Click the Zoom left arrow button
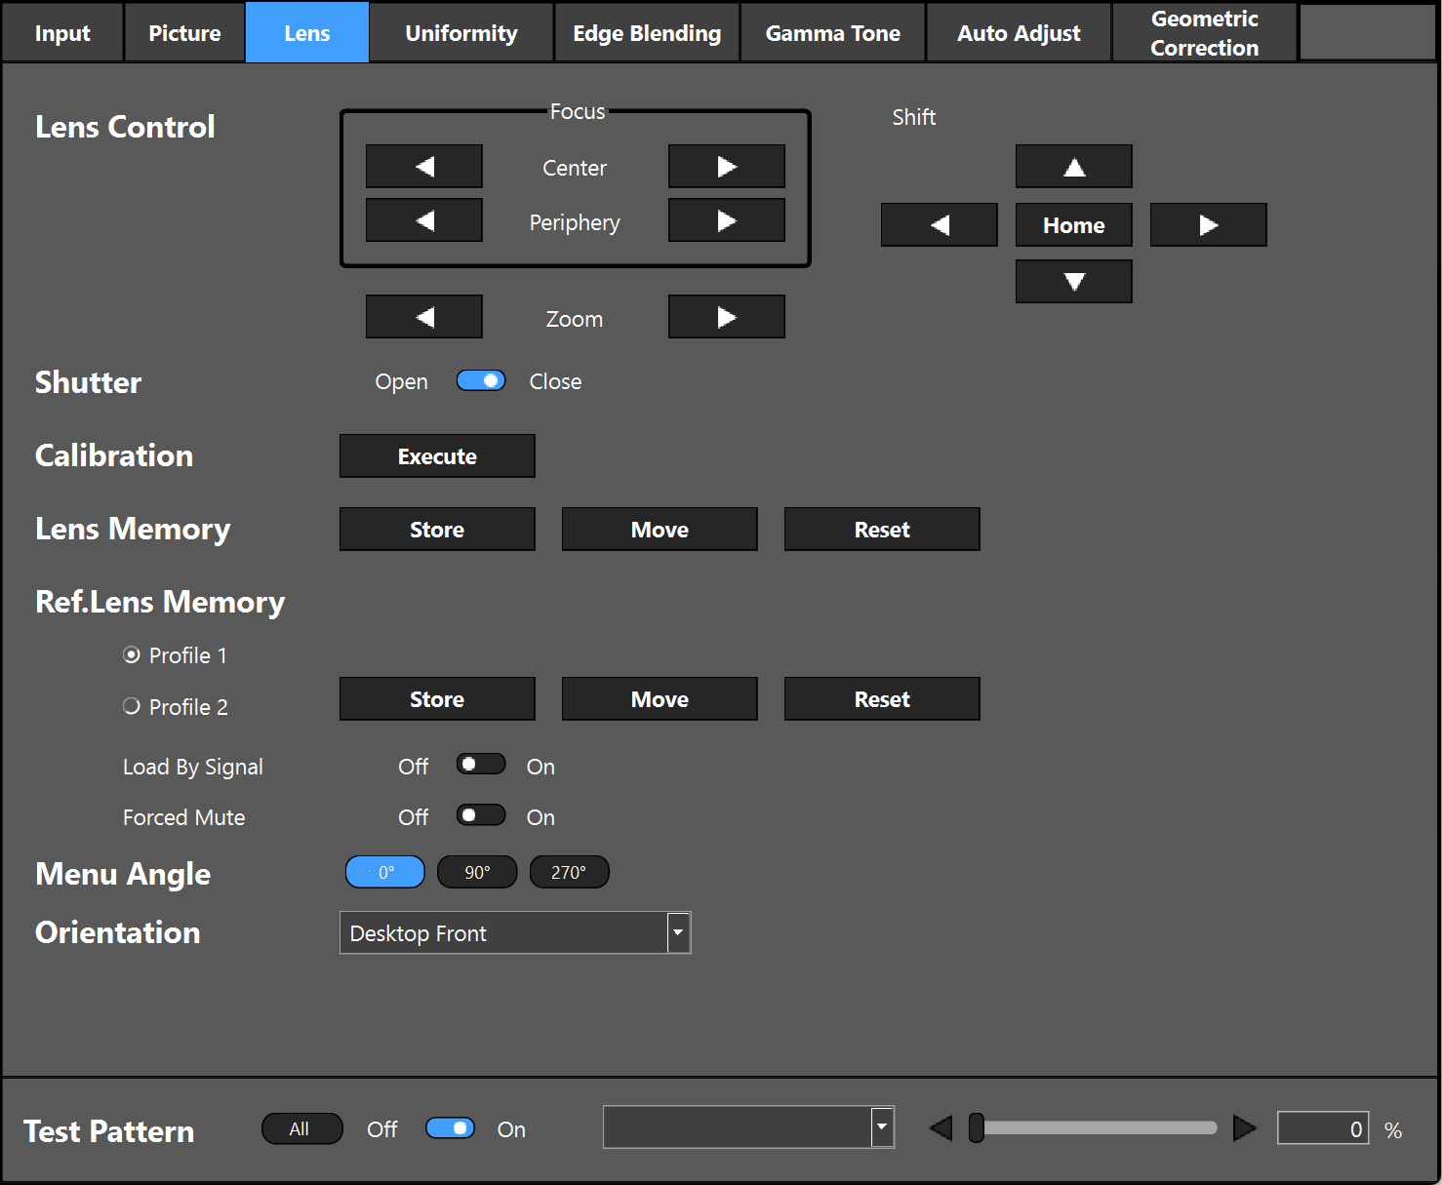This screenshot has width=1442, height=1185. pyautogui.click(x=423, y=317)
